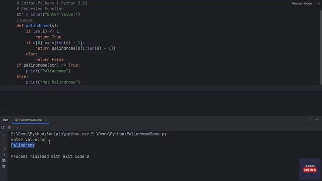The width and height of the screenshot is (322, 181).
Task: Click the Up the stack trace arrow
Action: point(4,136)
